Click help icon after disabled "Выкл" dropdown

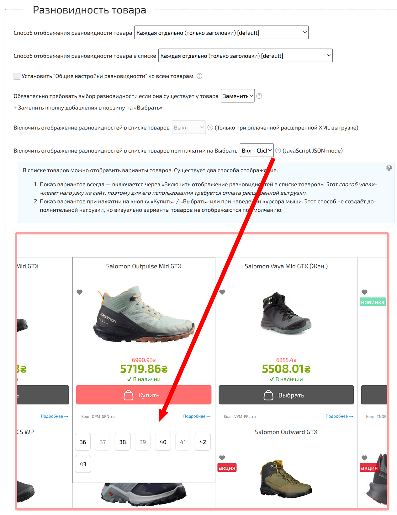point(210,127)
